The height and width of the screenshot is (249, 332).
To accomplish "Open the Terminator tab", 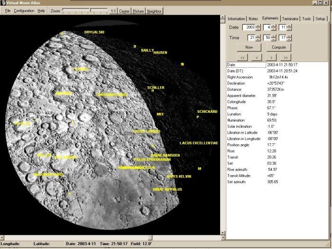I will (x=290, y=19).
